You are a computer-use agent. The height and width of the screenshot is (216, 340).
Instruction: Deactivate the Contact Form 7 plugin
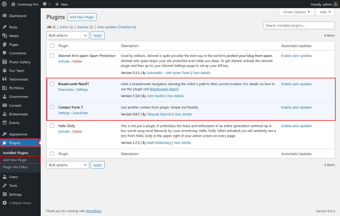click(80, 113)
